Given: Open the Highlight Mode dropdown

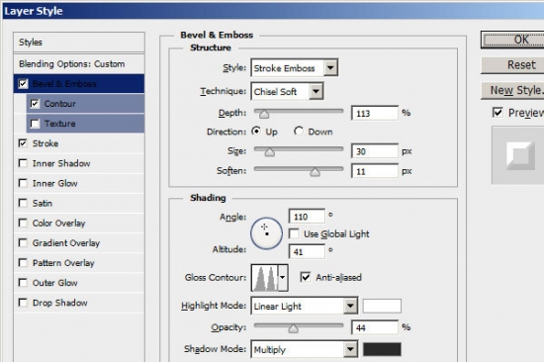Looking at the screenshot, I should click(x=304, y=306).
